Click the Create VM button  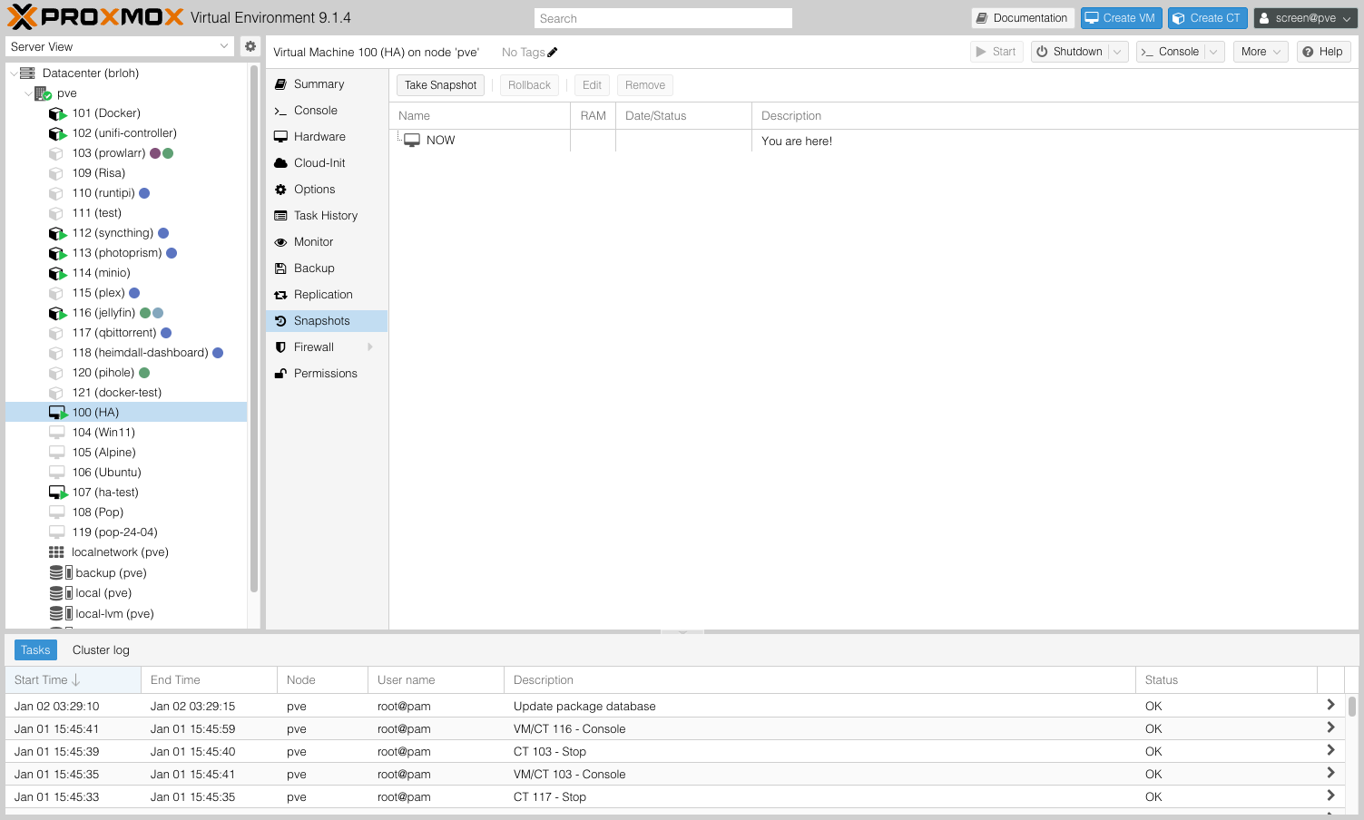coord(1122,18)
